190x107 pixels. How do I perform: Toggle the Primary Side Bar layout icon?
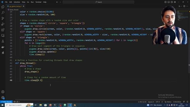point(165,2)
